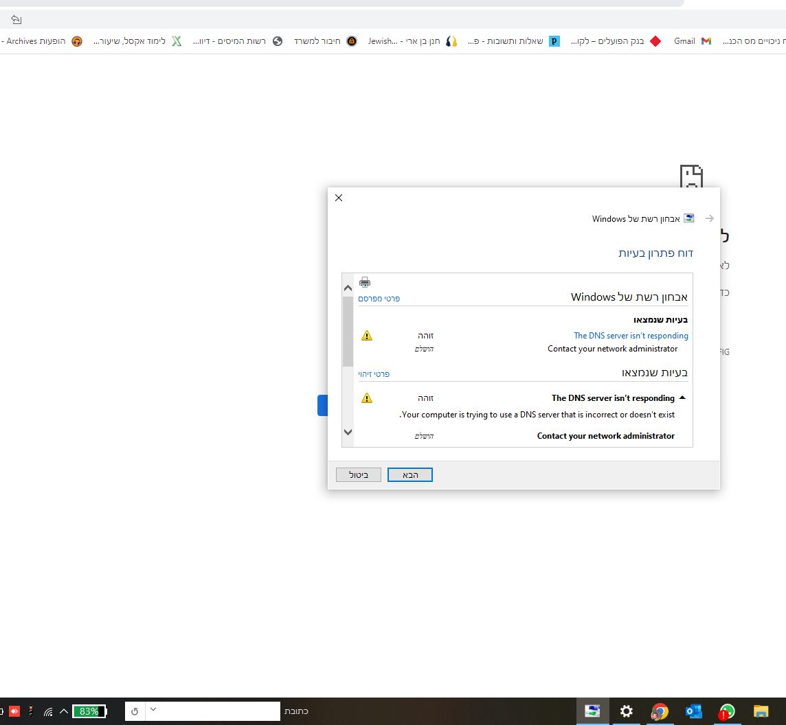The image size is (786, 725).
Task: Print the troubleshooting report via printer icon
Action: pos(364,282)
